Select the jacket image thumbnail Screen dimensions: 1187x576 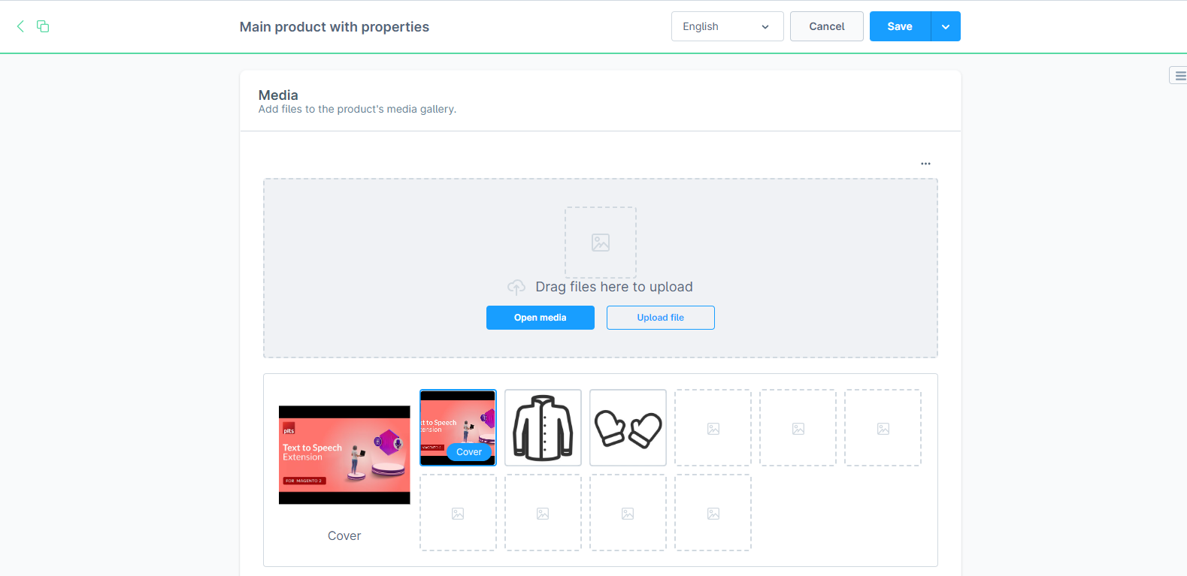click(543, 427)
